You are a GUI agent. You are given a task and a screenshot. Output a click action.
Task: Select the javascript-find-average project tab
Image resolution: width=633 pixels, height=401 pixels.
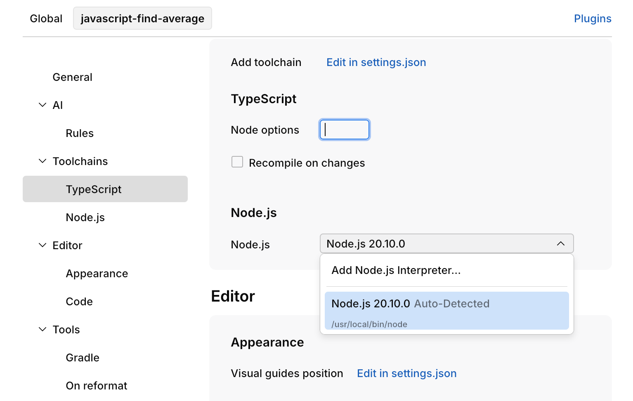(x=142, y=19)
